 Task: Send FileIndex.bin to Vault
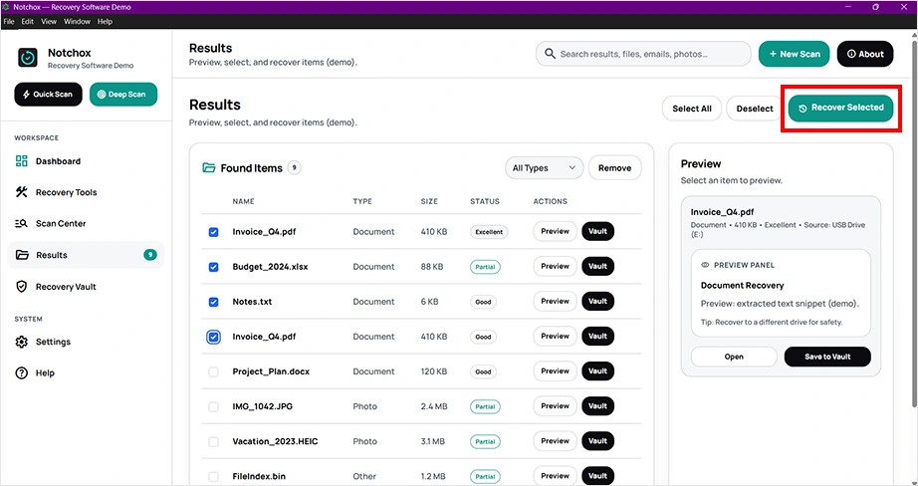tap(597, 476)
